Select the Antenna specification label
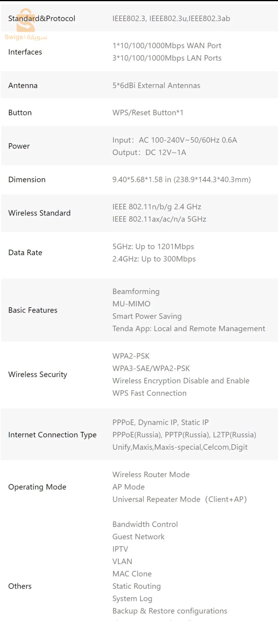The image size is (278, 623). pos(23,86)
